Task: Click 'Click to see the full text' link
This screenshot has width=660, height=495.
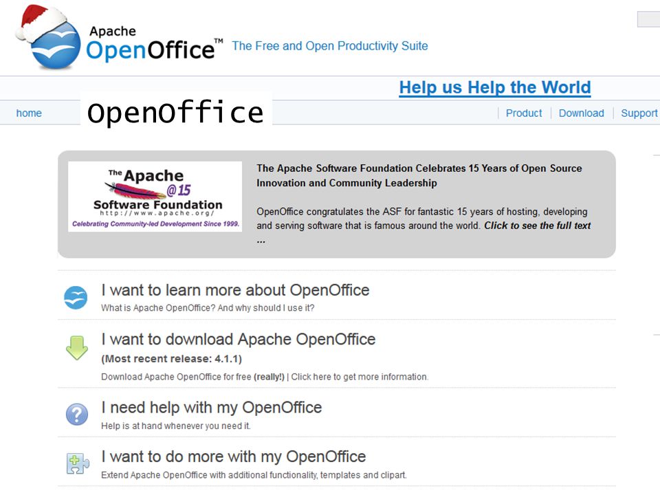Action: point(538,225)
